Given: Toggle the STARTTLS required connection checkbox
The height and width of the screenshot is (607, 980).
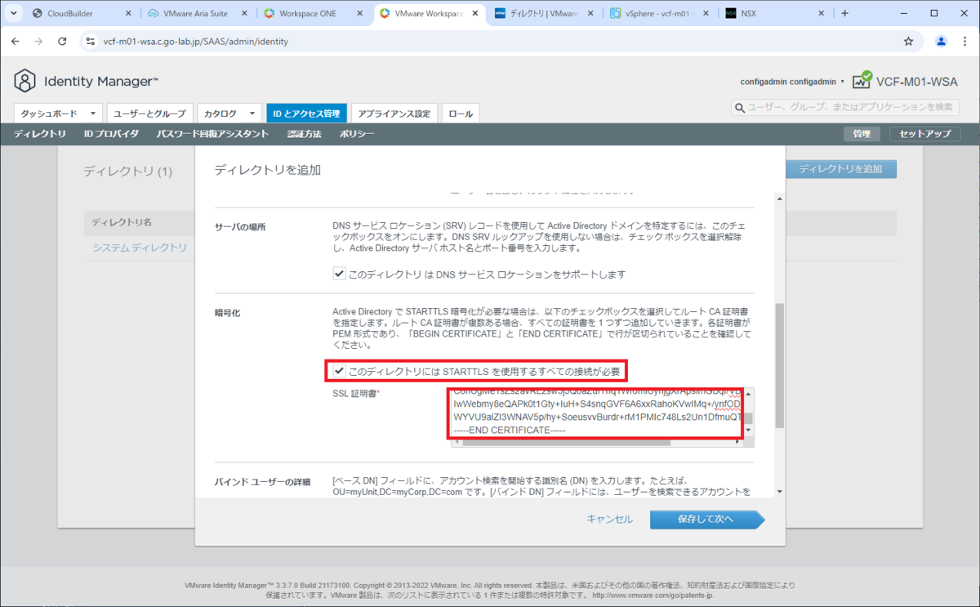Looking at the screenshot, I should coord(340,371).
